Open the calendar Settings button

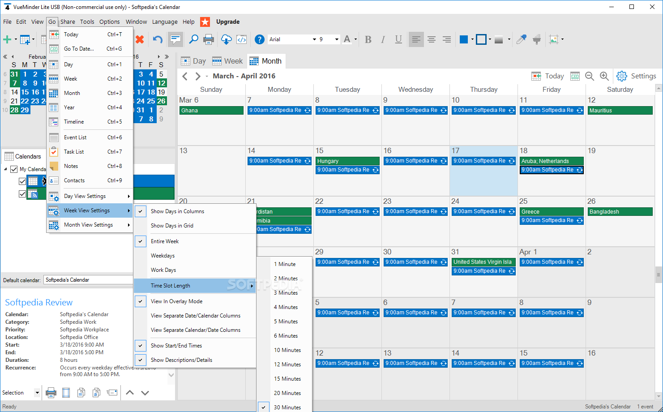[x=636, y=76]
